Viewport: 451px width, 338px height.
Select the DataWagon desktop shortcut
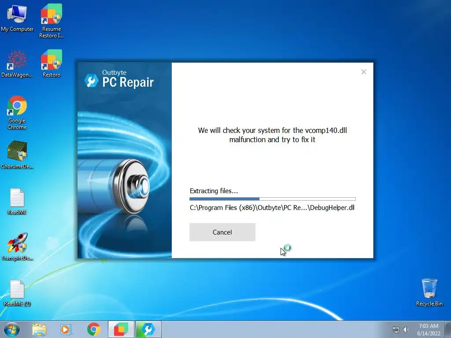coord(17,64)
